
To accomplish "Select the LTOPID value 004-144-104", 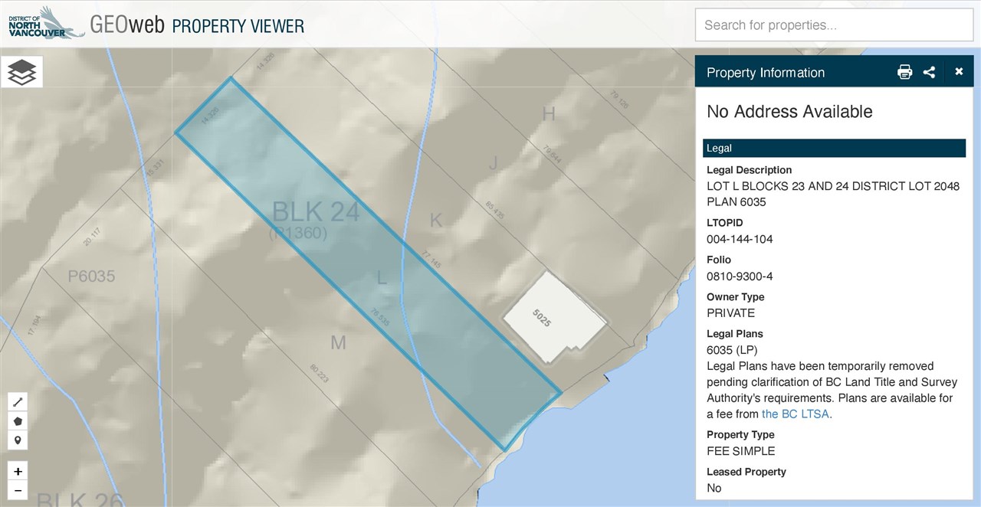I will (740, 239).
